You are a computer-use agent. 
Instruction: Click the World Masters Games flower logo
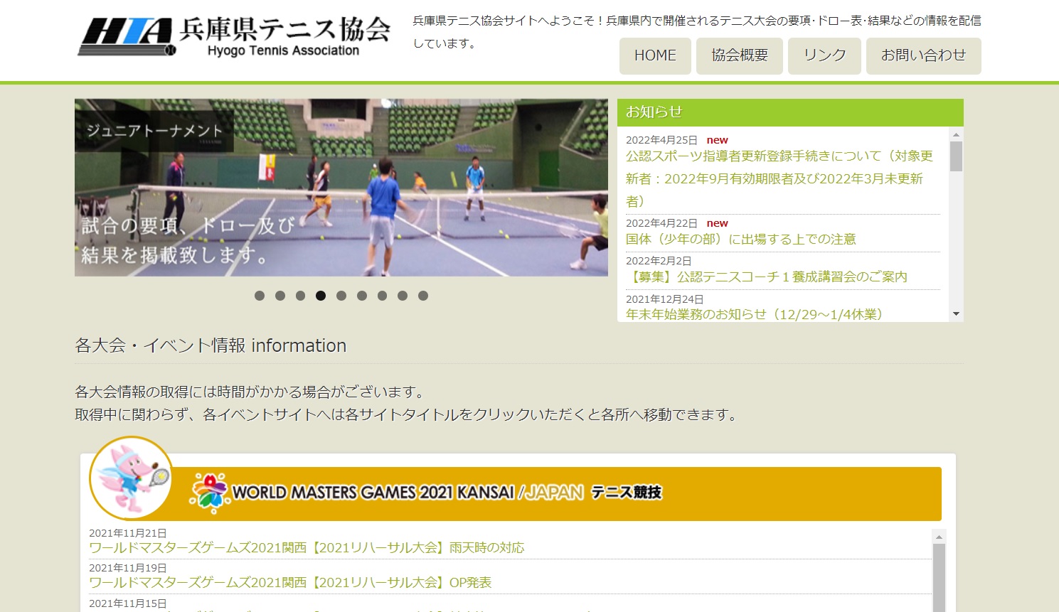209,493
